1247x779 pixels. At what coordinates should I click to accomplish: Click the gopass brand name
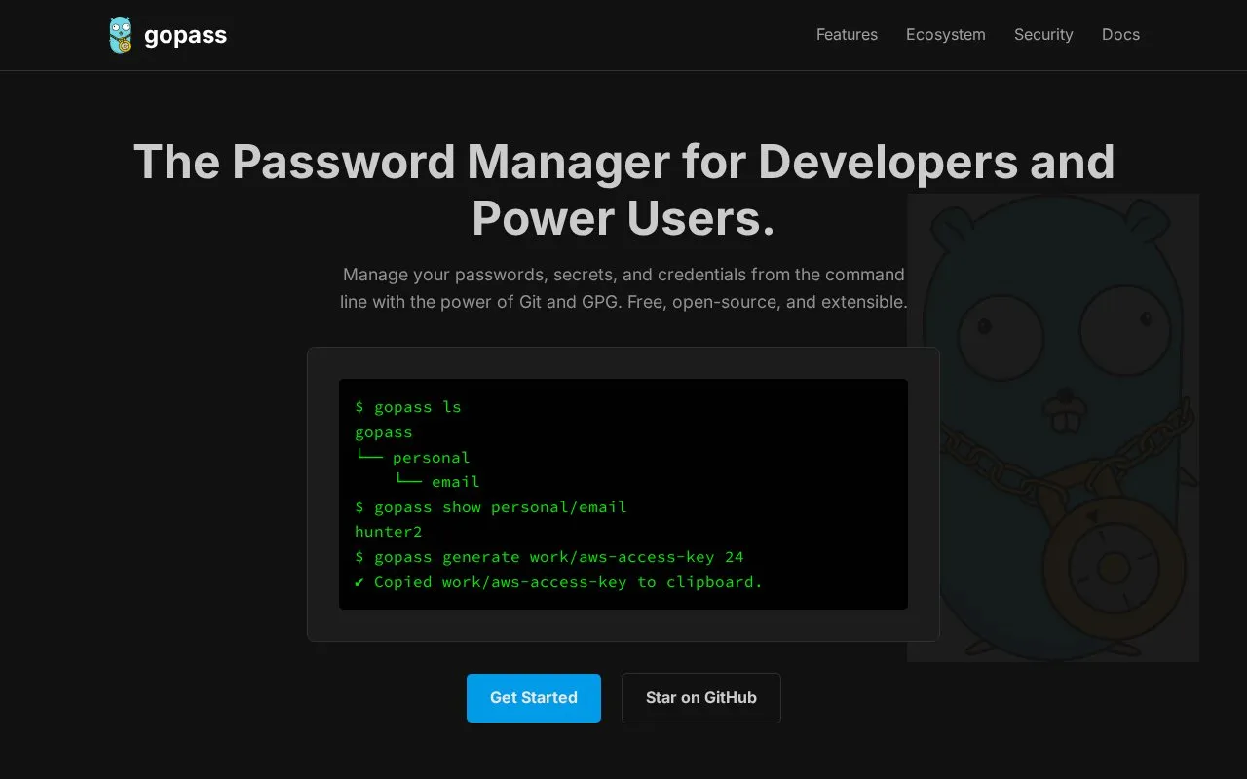pyautogui.click(x=185, y=35)
